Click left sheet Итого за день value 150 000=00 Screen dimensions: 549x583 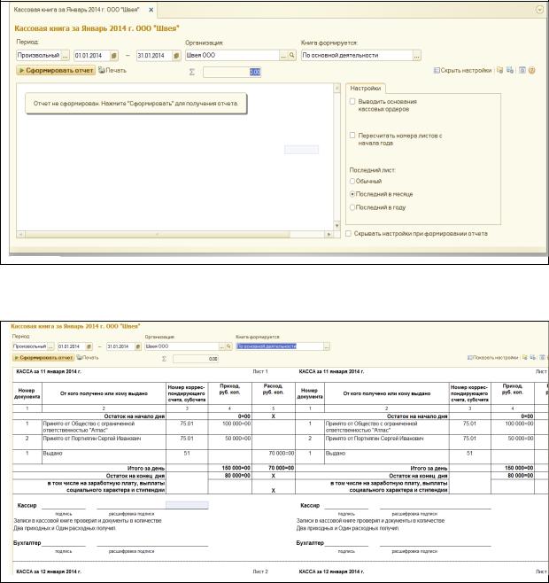(229, 468)
